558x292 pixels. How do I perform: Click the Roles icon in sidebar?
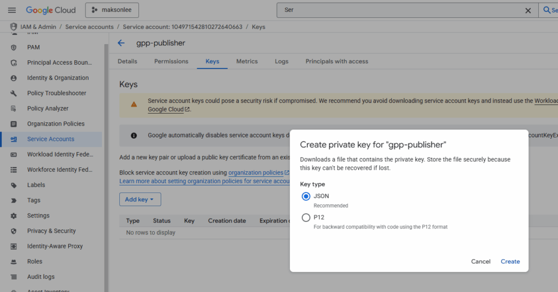pos(14,262)
